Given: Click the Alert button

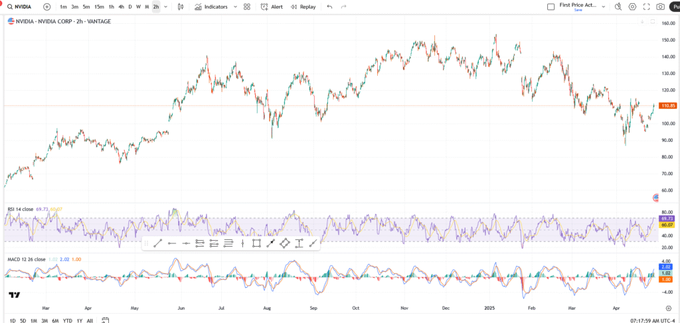Looking at the screenshot, I should (x=271, y=7).
